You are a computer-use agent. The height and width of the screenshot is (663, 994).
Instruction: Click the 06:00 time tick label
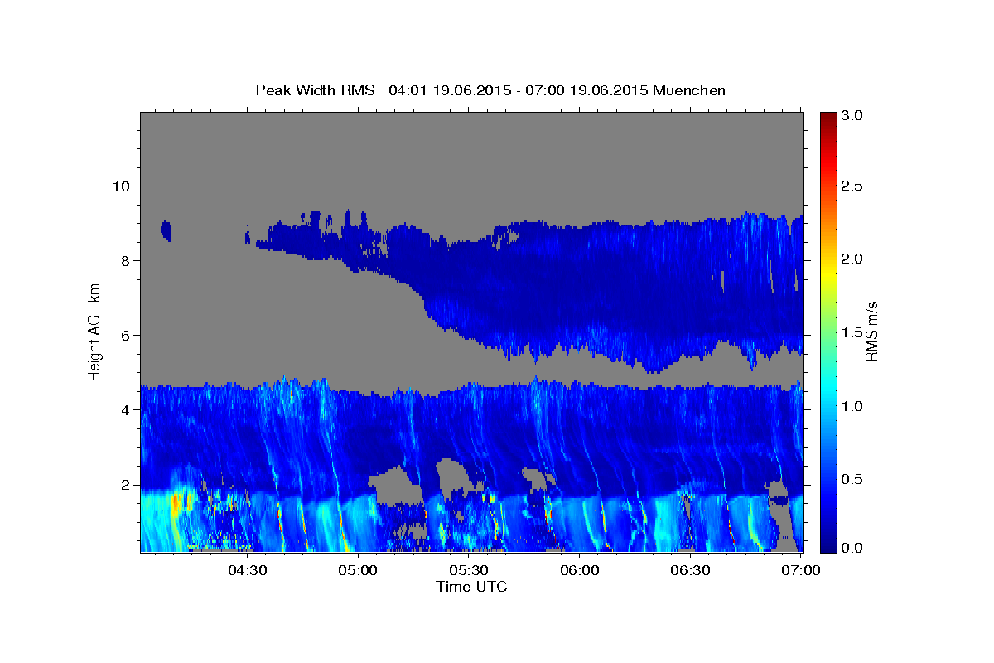(x=580, y=570)
